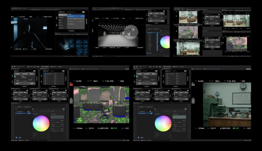Viewport: 262px width, 151px height.
Task: Toggle visibility eye of unselected layer, bottom-right window
Action: (x=150, y=111)
